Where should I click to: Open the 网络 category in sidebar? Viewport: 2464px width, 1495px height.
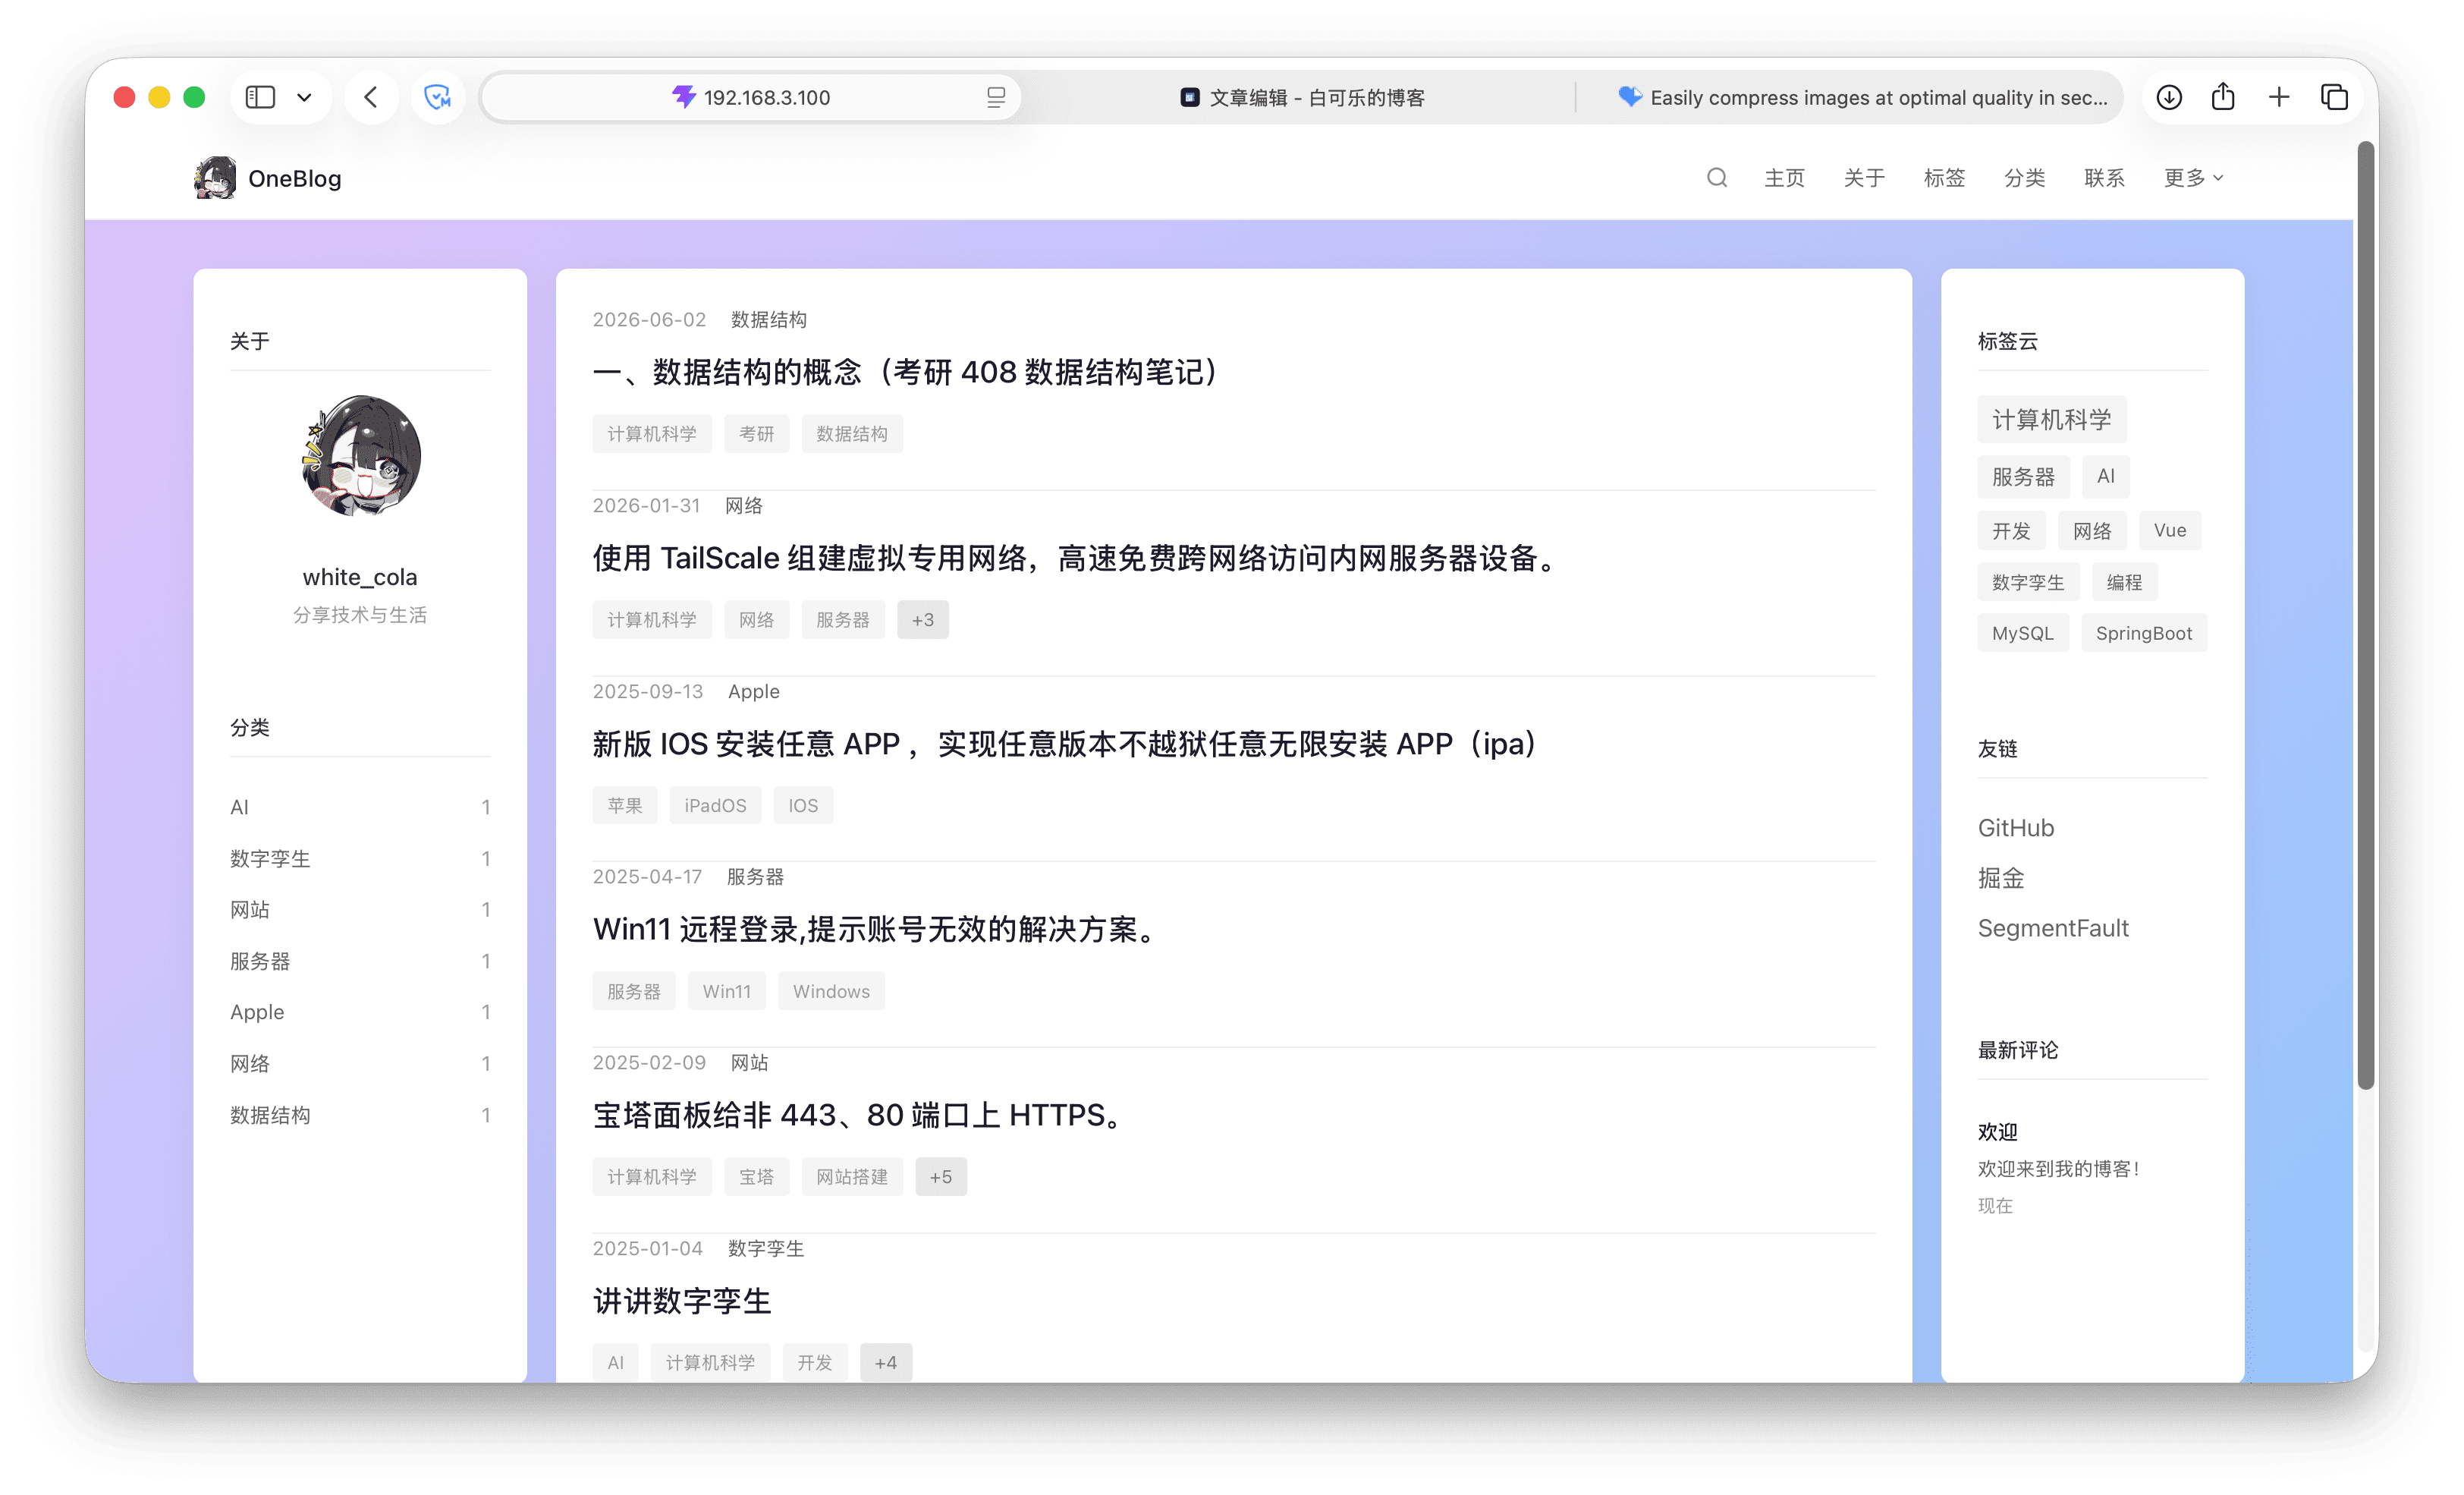360,1064
